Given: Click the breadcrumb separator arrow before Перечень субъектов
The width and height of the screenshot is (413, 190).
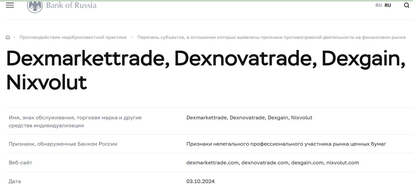Looking at the screenshot, I should tap(132, 37).
